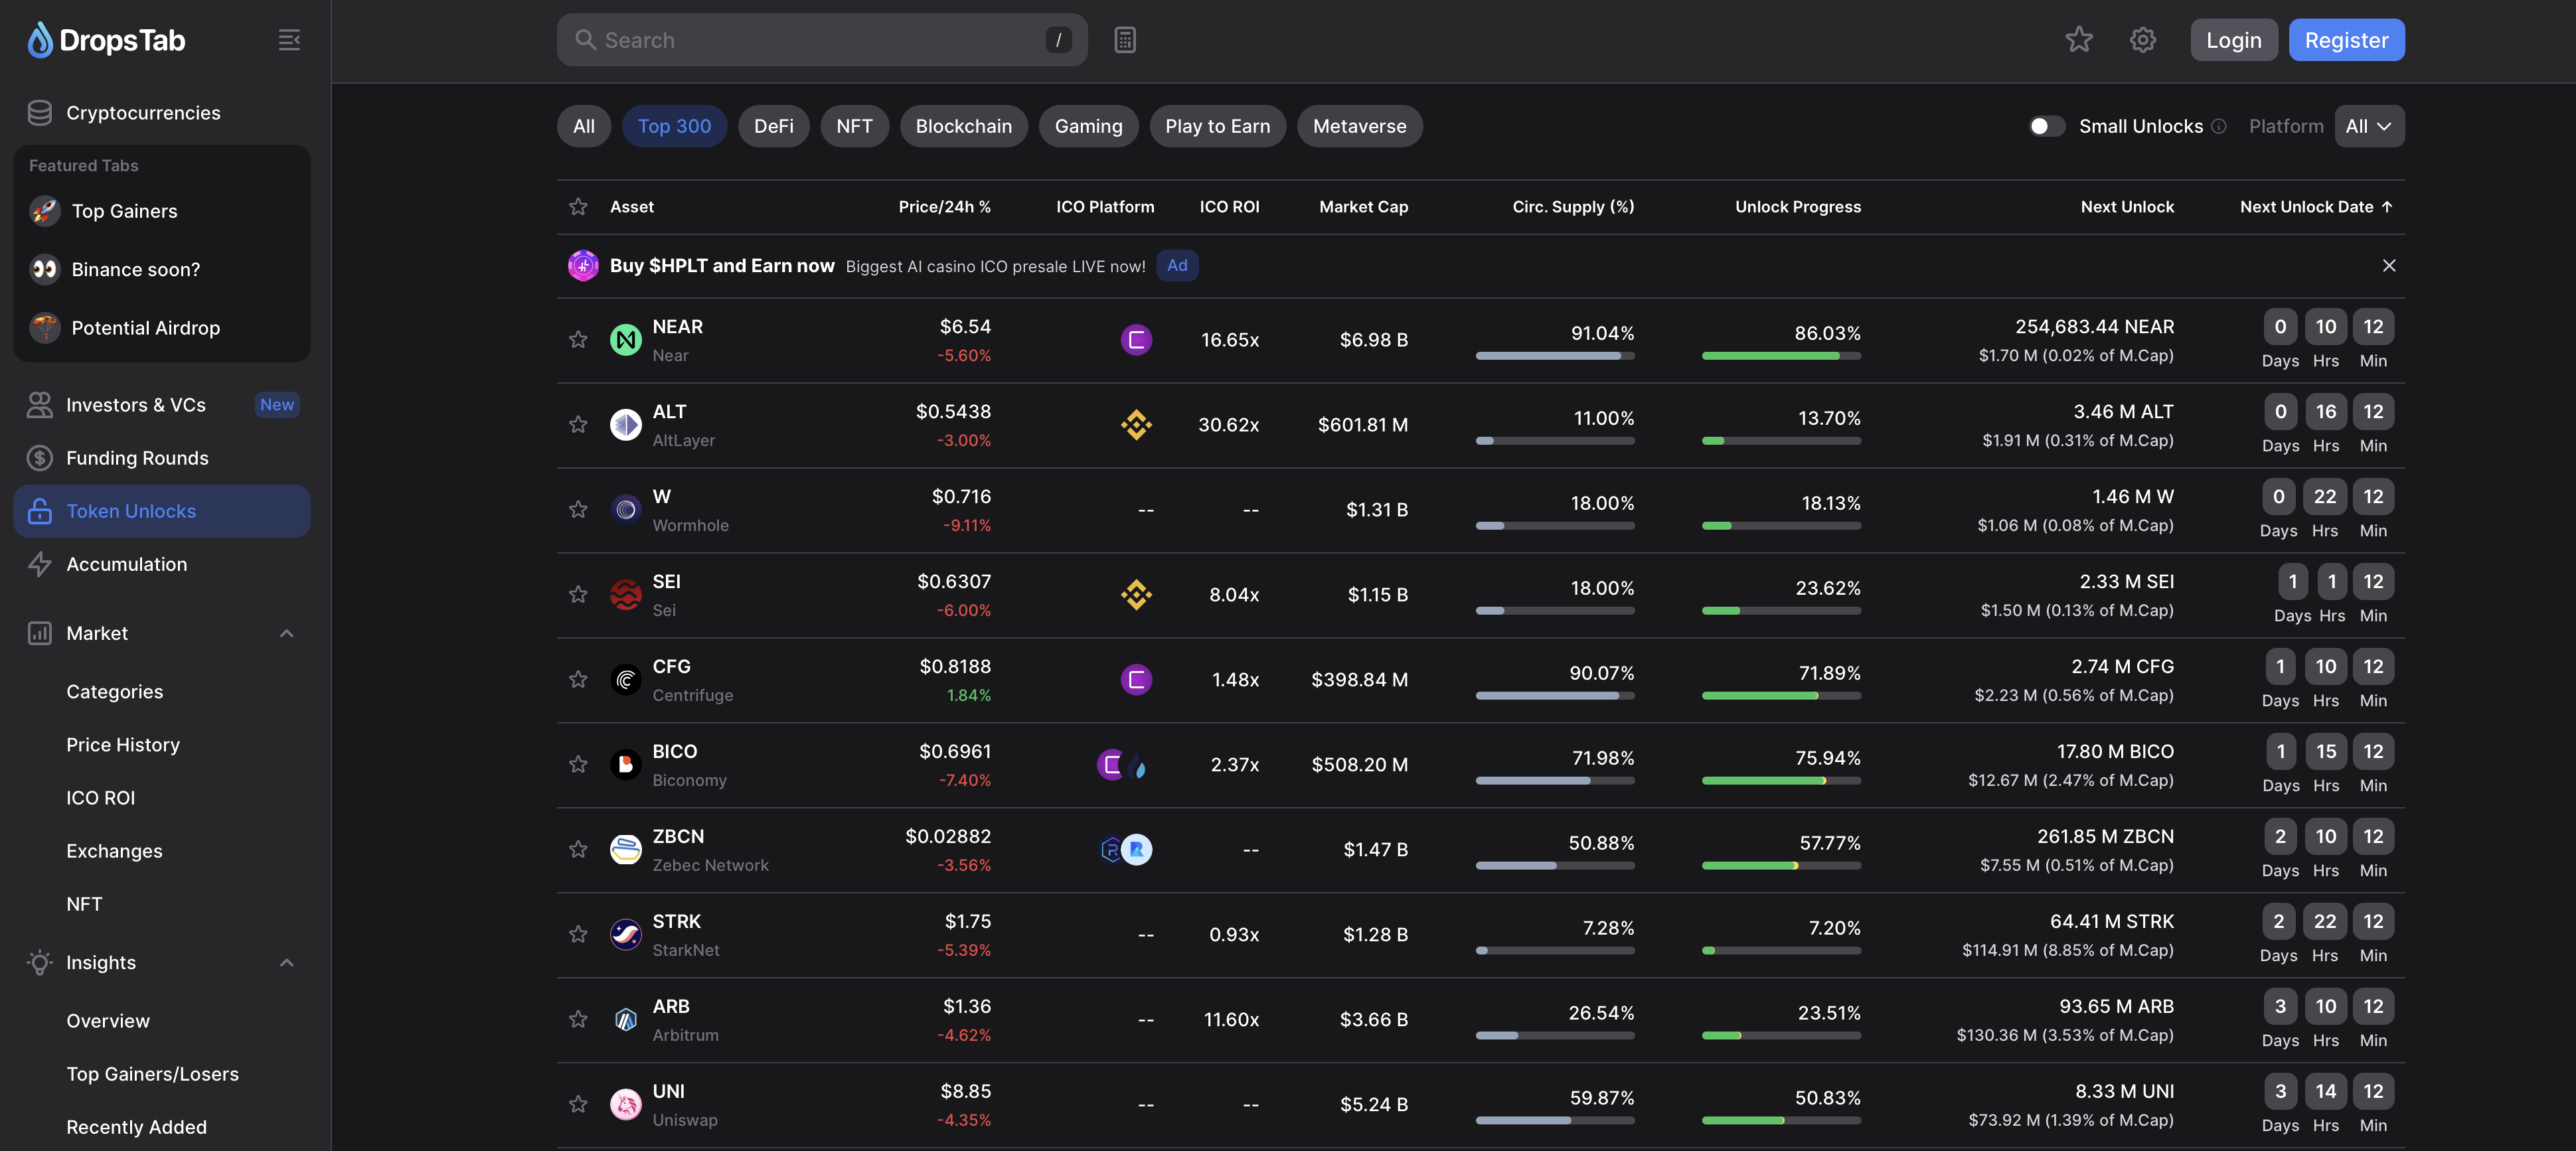2576x1151 pixels.
Task: Click the NEAR coin logo
Action: (626, 340)
